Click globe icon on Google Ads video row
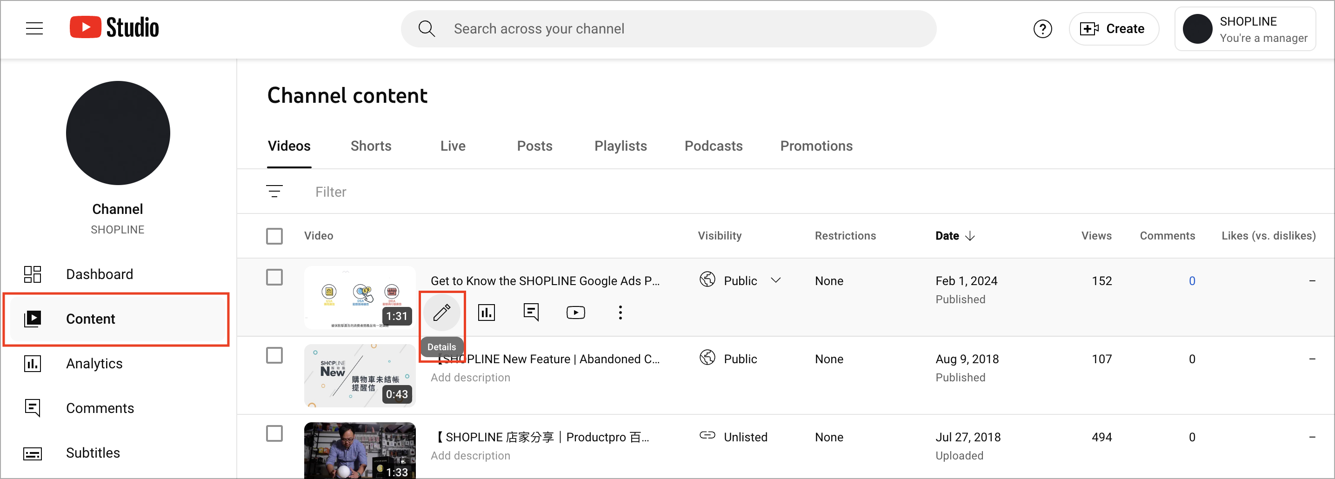 708,279
